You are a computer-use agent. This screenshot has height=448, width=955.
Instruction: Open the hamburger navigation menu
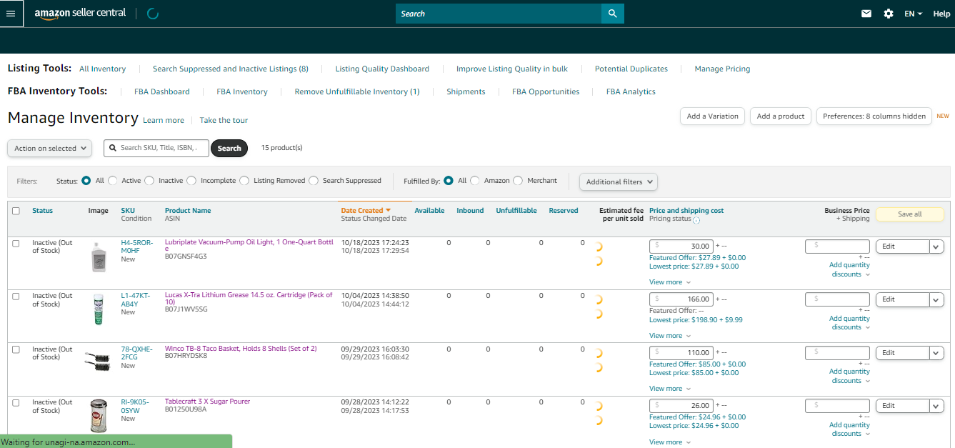11,14
